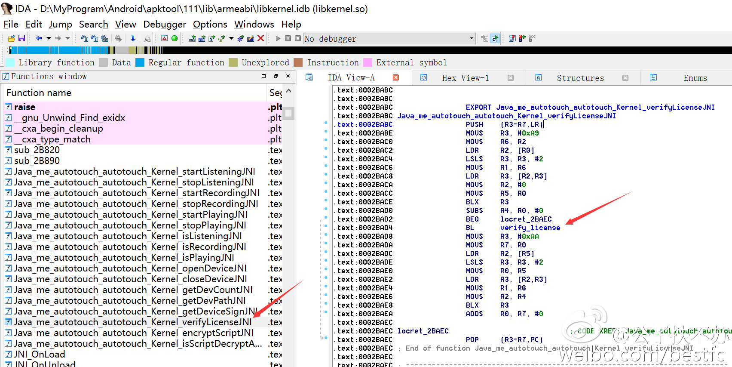
Task: Click the search byte sequence binoculars icon
Action: (104, 38)
